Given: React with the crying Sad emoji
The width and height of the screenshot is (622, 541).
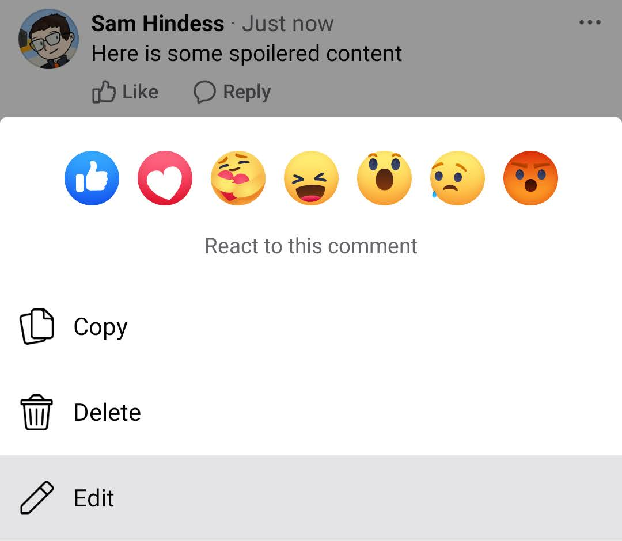Looking at the screenshot, I should [x=458, y=178].
